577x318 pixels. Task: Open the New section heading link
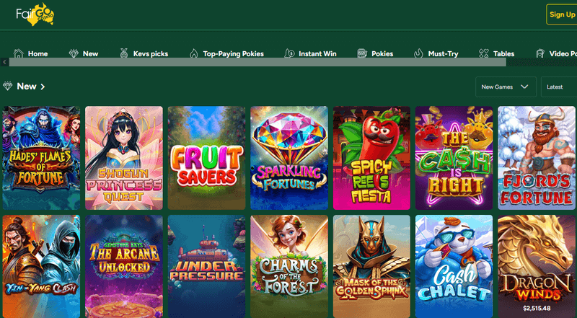tap(27, 87)
